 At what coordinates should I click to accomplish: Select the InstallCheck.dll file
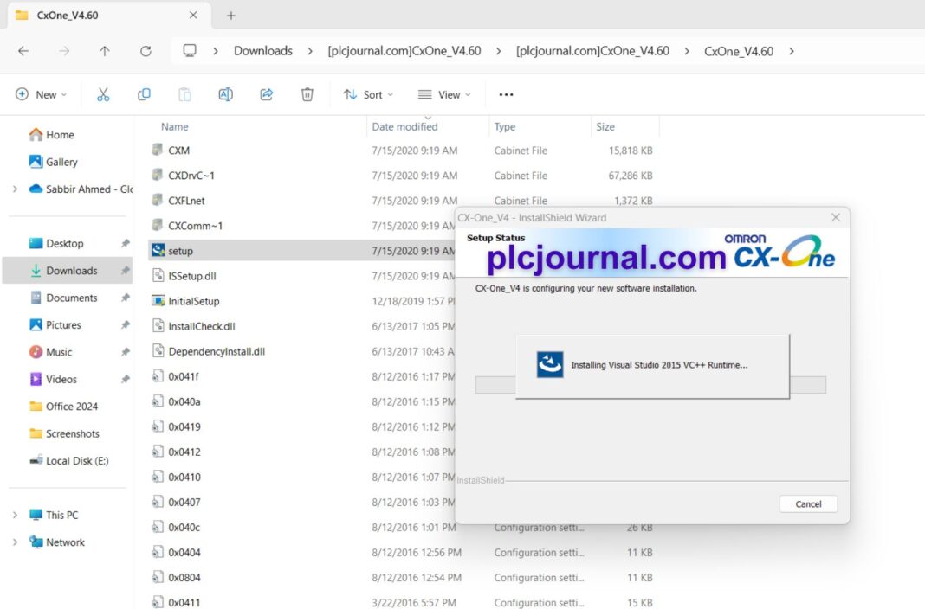[x=202, y=326]
